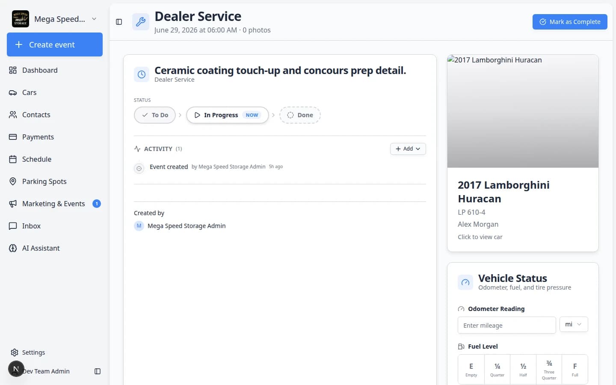Focus the Enter mileage field

(x=507, y=325)
